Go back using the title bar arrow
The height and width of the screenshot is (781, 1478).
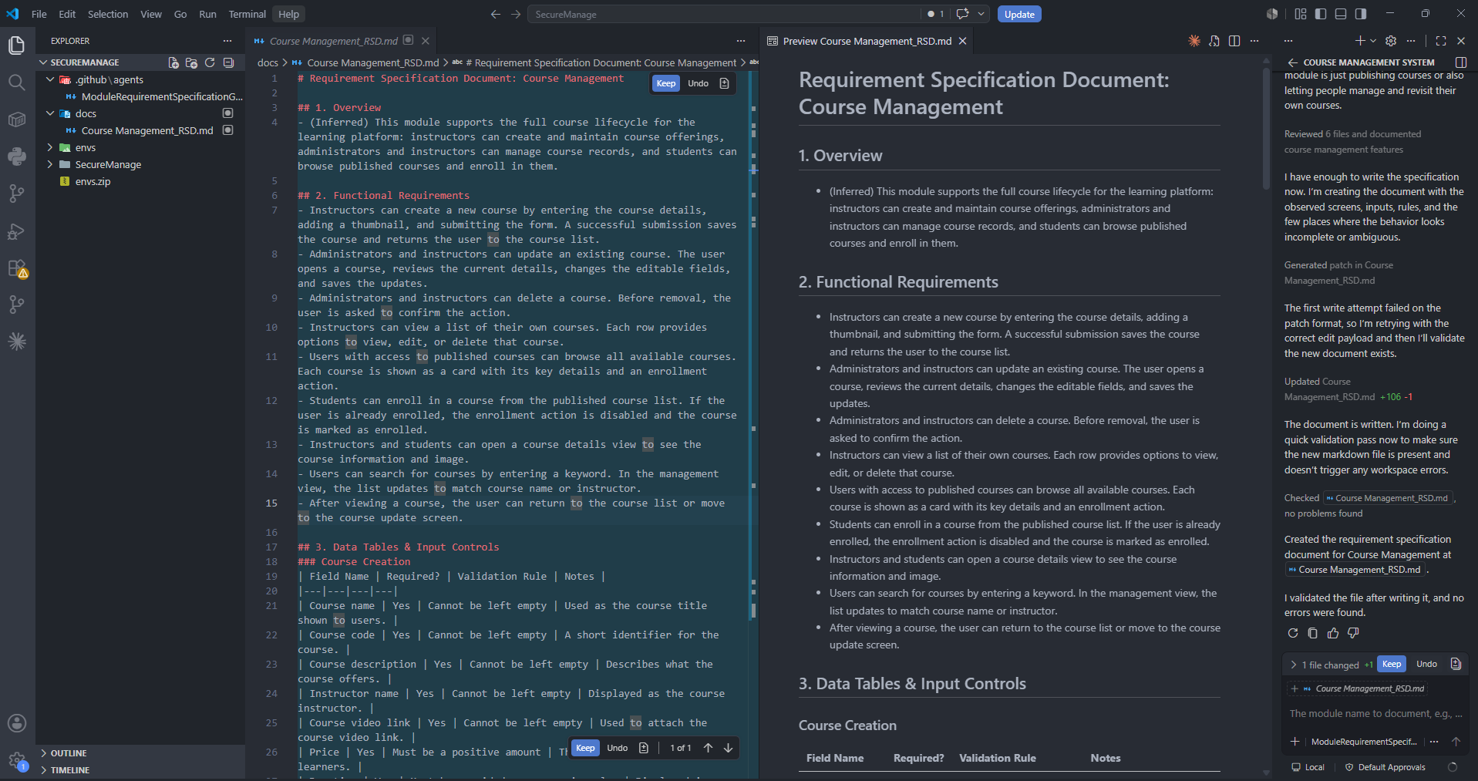point(496,14)
